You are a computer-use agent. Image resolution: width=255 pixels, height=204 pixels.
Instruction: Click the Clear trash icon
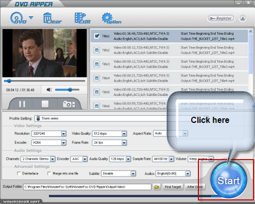tap(53, 18)
